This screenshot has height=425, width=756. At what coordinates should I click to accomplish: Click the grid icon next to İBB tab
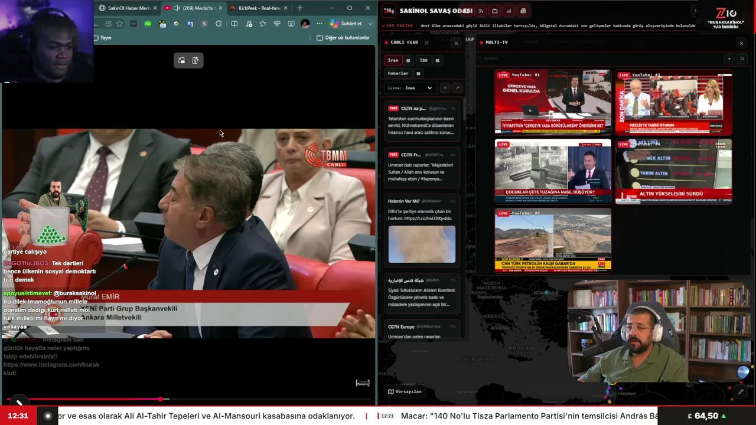coord(437,60)
